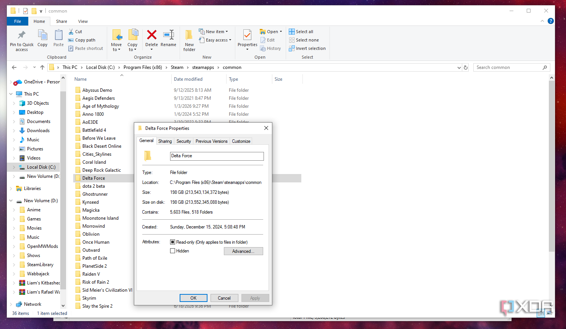This screenshot has width=566, height=329.
Task: Open the address bar history dropdown
Action: click(x=459, y=67)
